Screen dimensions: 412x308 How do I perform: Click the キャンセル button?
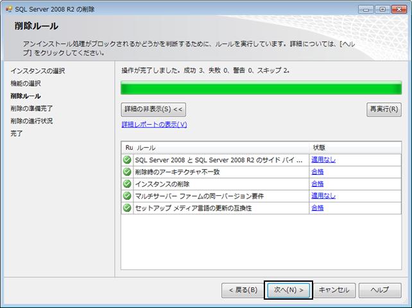pos(334,290)
